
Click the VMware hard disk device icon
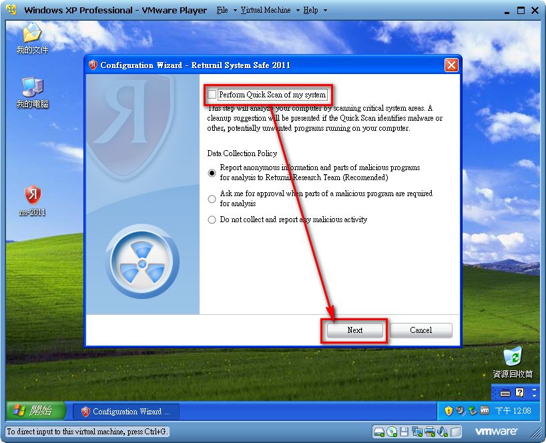(379, 432)
